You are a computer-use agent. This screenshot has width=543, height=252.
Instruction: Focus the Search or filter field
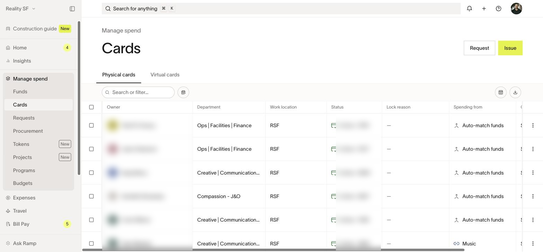[138, 92]
